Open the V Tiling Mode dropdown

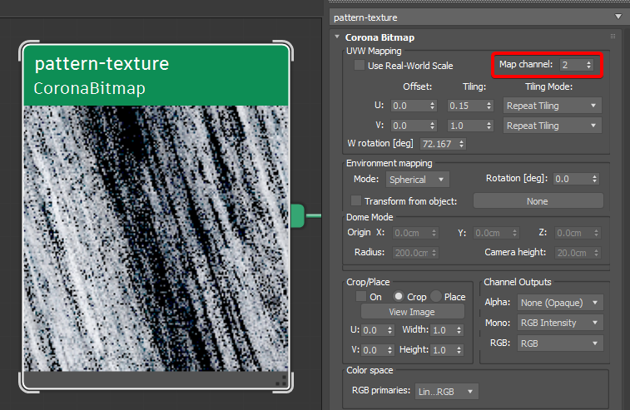coord(552,126)
